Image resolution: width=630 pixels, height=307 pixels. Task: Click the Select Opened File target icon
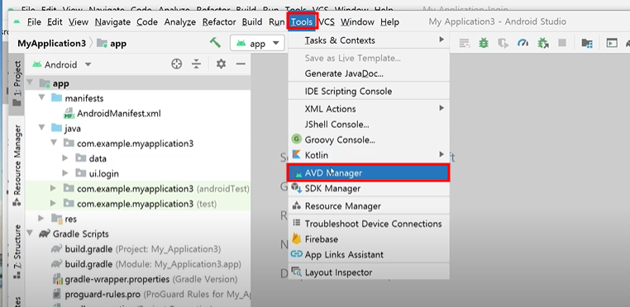pos(177,64)
